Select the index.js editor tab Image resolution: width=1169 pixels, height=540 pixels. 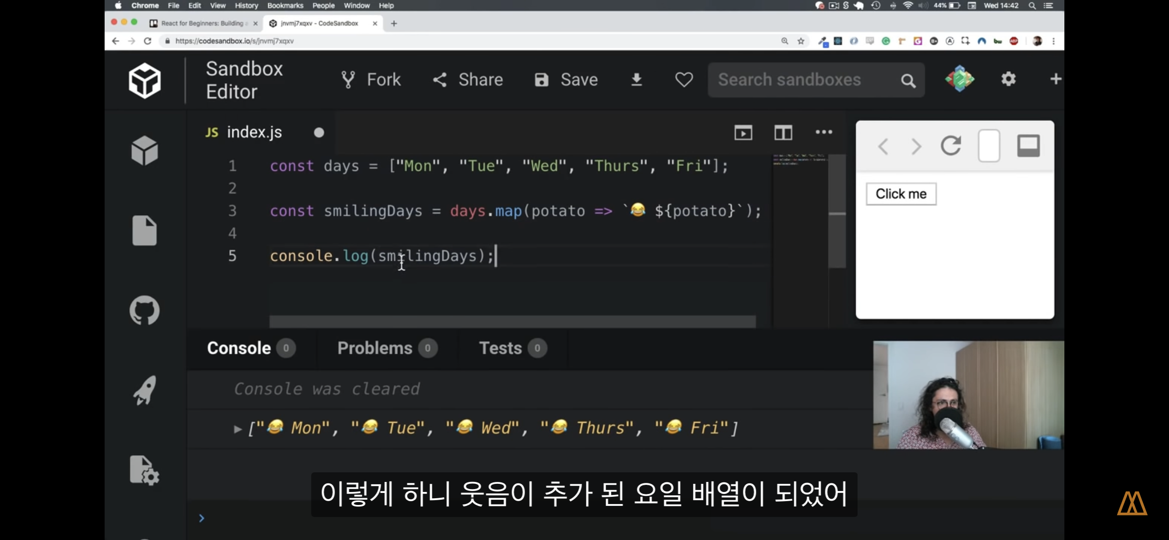(254, 132)
